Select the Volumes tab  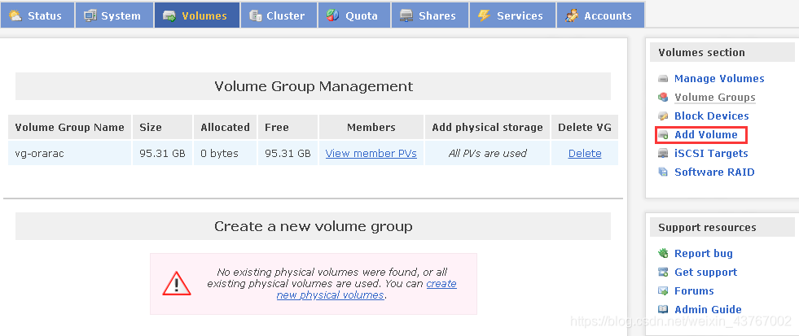click(196, 15)
